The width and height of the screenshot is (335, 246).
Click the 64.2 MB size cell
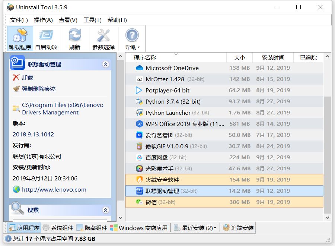[x=239, y=90]
